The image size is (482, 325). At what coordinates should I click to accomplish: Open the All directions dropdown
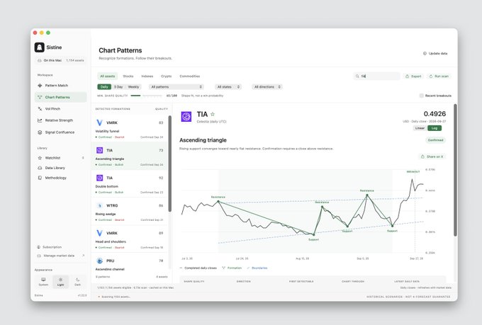click(267, 87)
